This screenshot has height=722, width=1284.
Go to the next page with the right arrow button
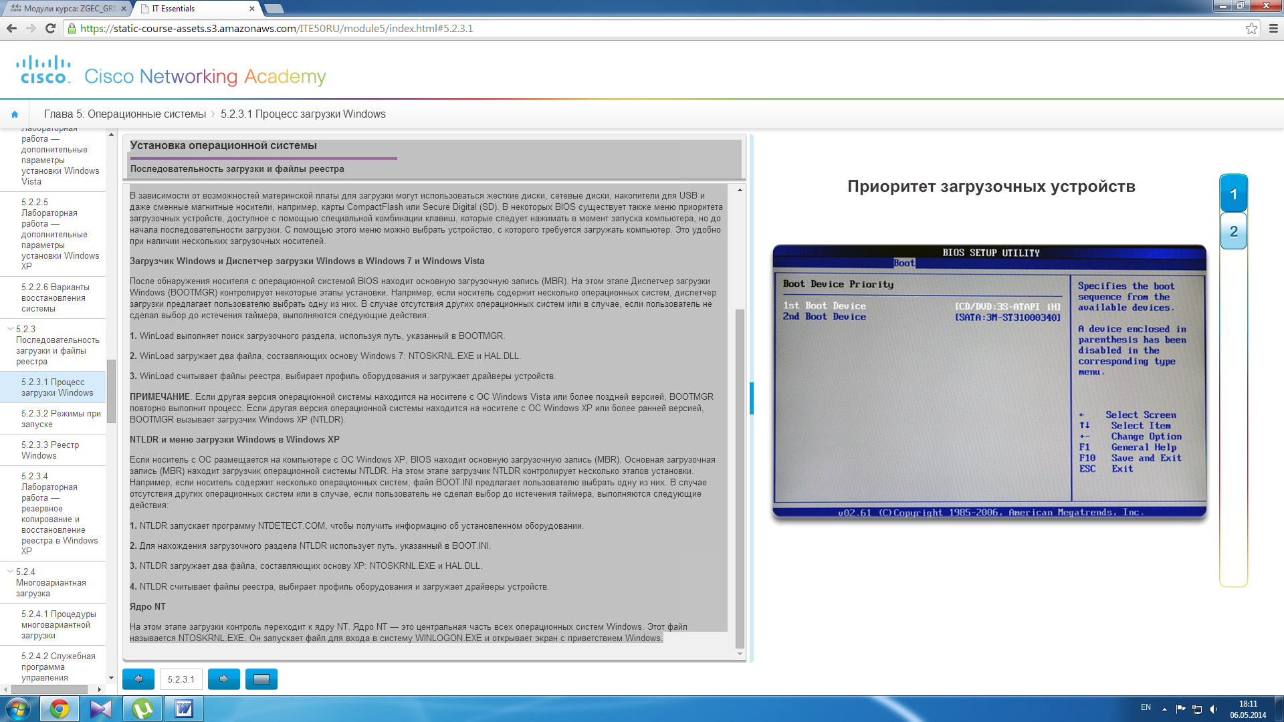coord(224,679)
